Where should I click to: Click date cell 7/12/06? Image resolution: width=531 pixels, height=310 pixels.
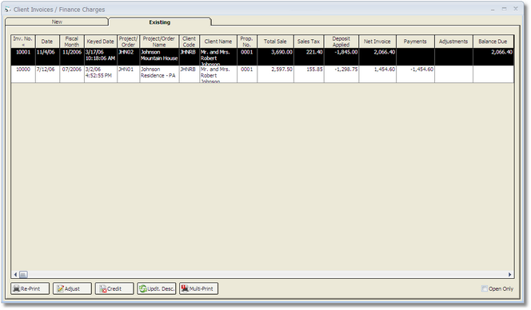tap(47, 74)
